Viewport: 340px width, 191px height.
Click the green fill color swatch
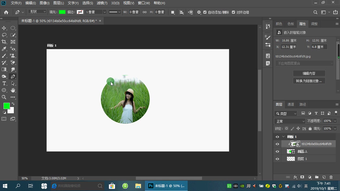[x=62, y=12]
